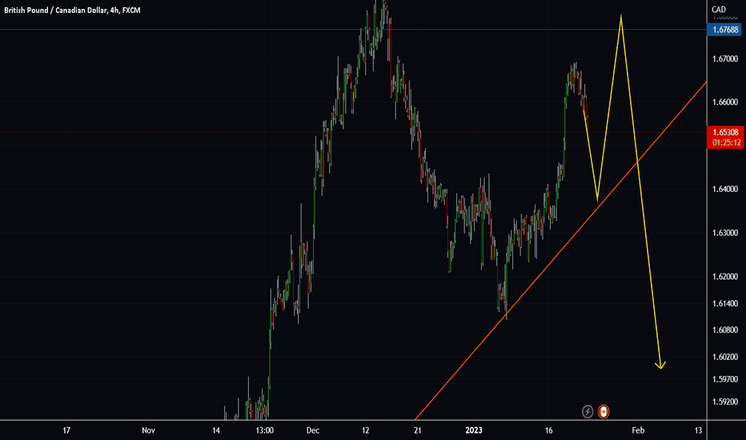Screen dimensions: 746x440
Task: Click the lightning bolt event icon
Action: tap(588, 411)
